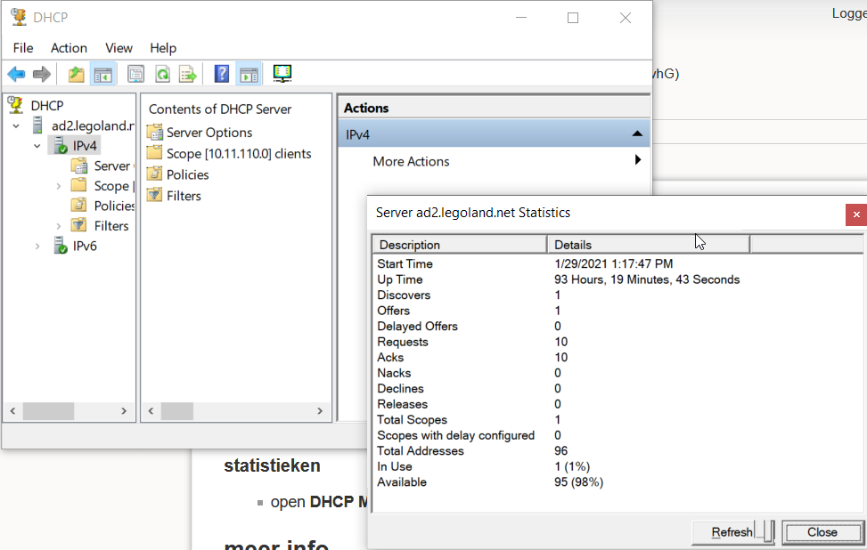Click the Description column header
This screenshot has height=550, width=867.
(x=458, y=245)
